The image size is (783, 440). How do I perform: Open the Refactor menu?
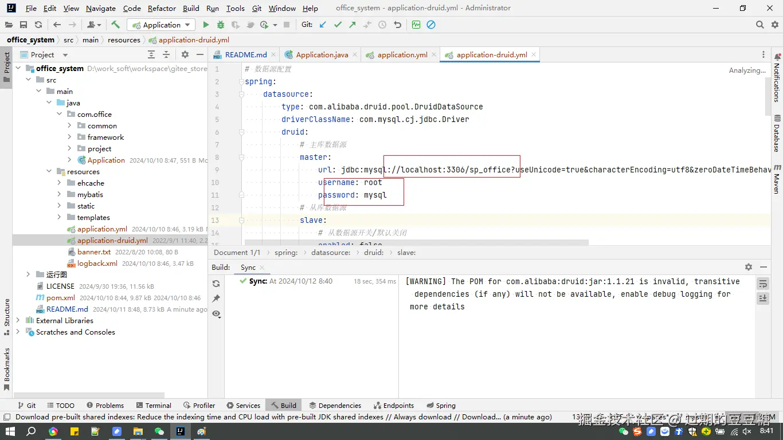[x=162, y=8]
